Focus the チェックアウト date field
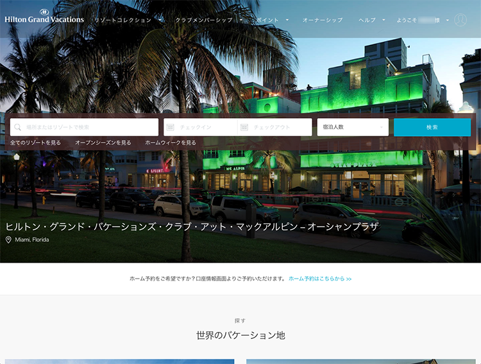The width and height of the screenshot is (481, 364). pyautogui.click(x=275, y=127)
